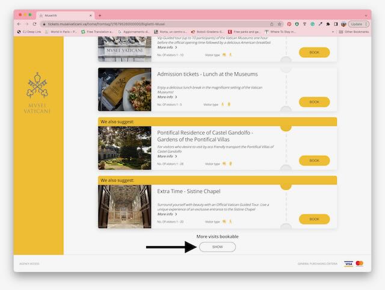Open the Boboli-Giardino bookmark
Viewport: 385px width, 290px height.
(x=207, y=32)
